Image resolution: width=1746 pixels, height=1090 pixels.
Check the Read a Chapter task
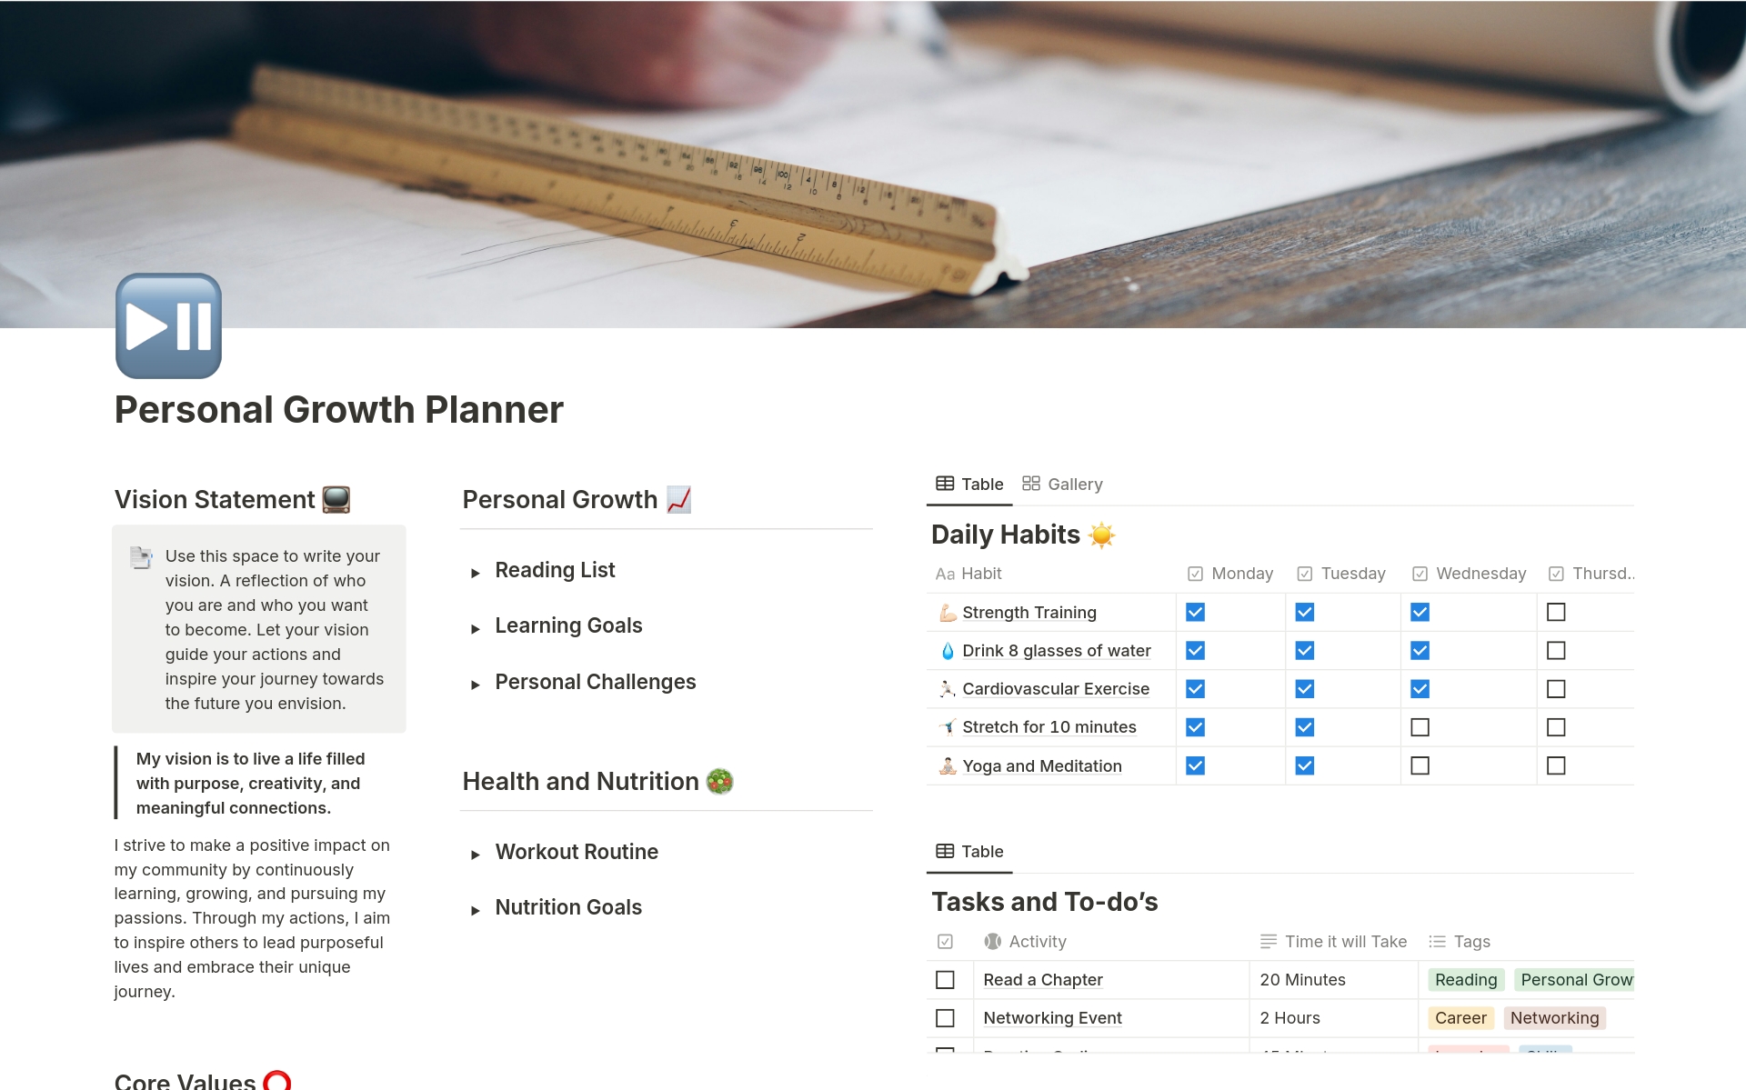tap(946, 978)
